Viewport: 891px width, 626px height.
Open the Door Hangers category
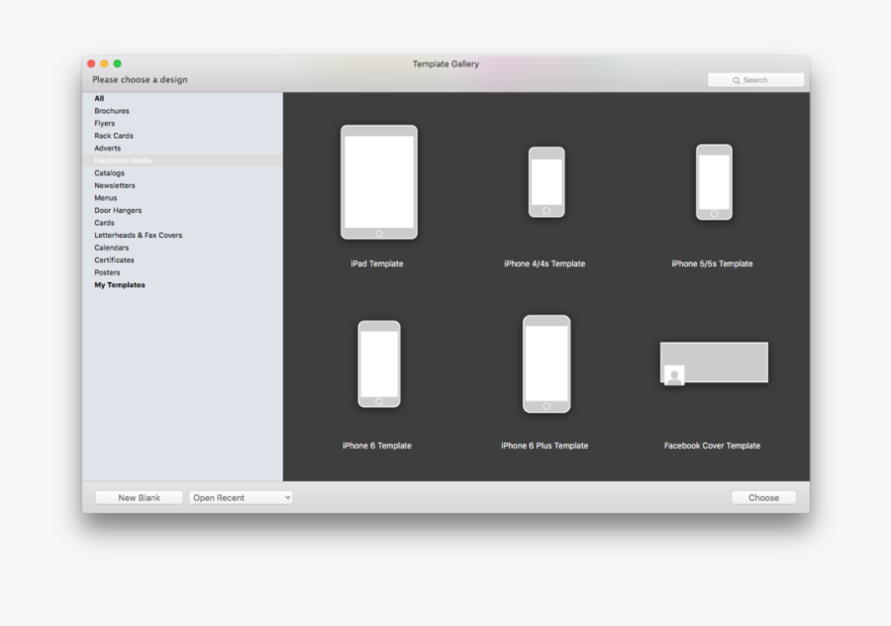click(x=118, y=210)
